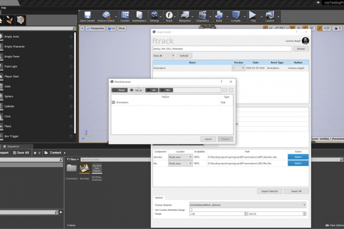Click the Build toolbar icon

219,17
